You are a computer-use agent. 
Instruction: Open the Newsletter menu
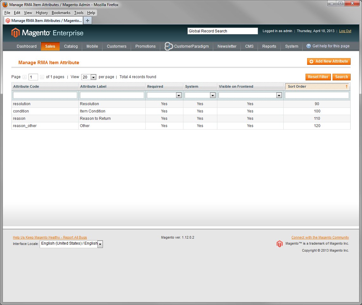point(227,46)
